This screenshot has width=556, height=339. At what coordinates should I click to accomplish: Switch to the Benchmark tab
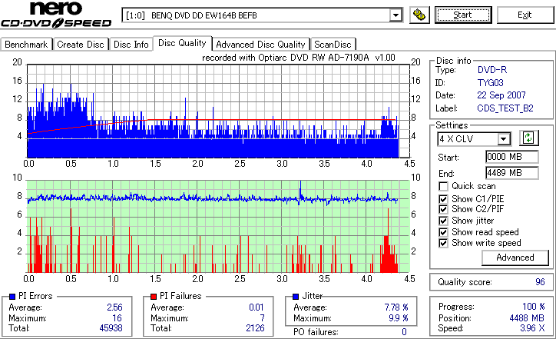(26, 45)
